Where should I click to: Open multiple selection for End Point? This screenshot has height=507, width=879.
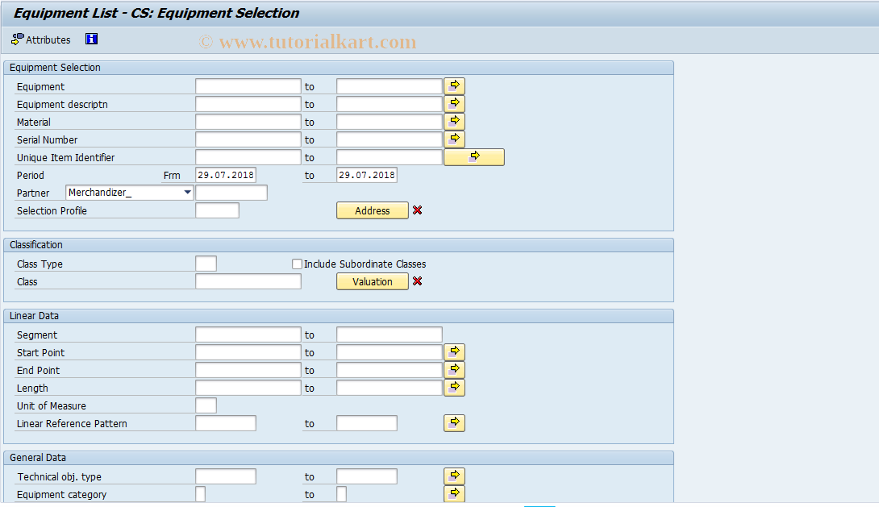pyautogui.click(x=454, y=370)
